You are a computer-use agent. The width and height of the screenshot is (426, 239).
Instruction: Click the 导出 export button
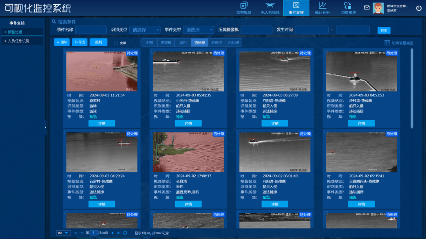(80, 42)
